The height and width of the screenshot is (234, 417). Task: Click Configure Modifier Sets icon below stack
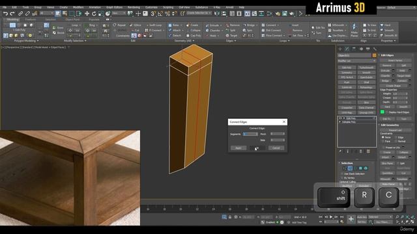point(368,151)
